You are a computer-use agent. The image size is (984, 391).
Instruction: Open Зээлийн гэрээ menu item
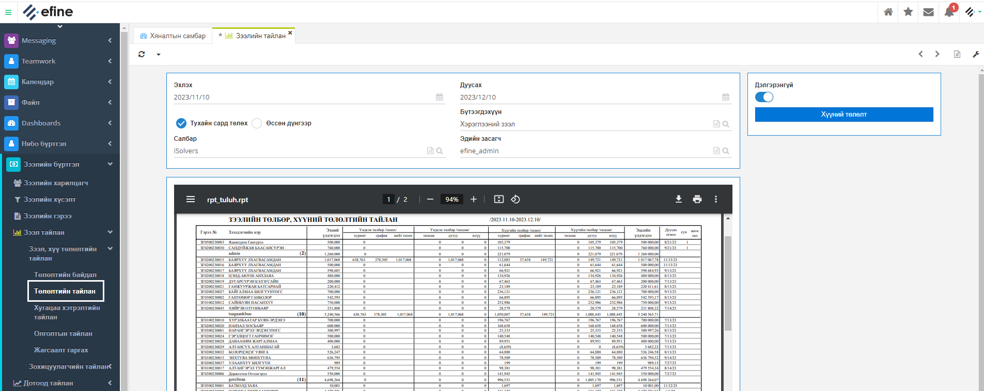48,216
